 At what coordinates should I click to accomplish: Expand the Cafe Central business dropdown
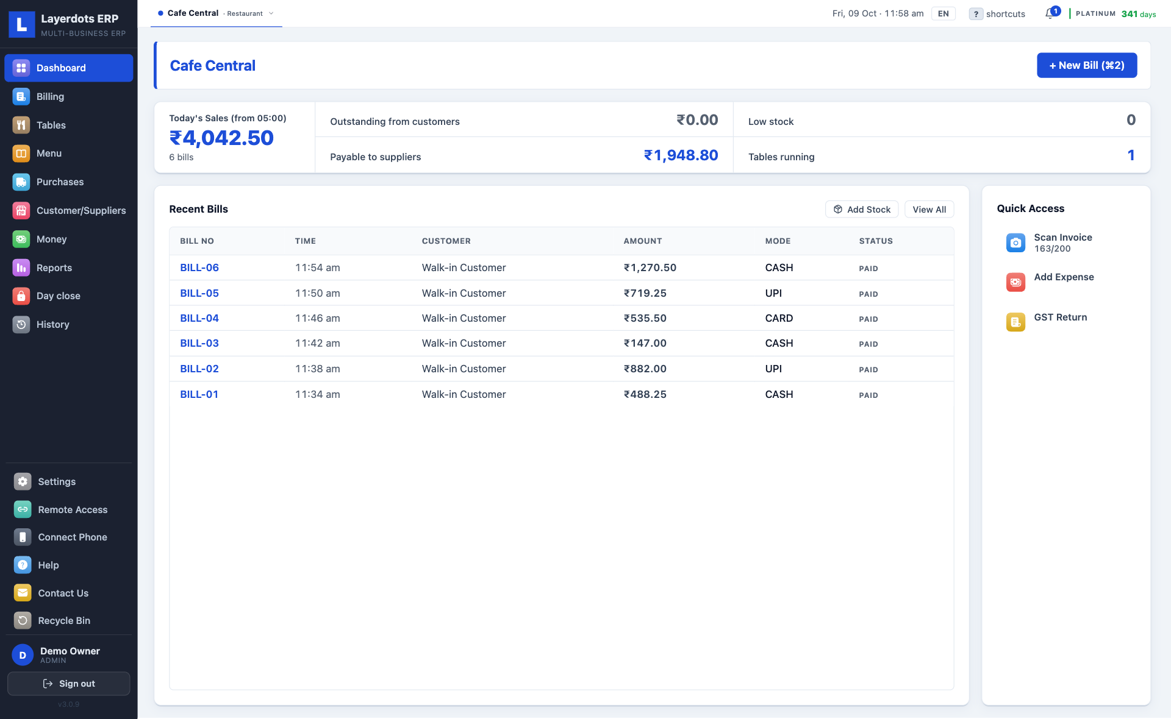click(217, 13)
